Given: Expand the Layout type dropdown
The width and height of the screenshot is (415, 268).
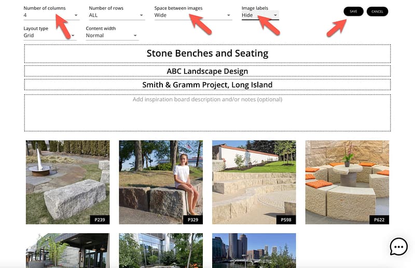Looking at the screenshot, I should pyautogui.click(x=50, y=36).
